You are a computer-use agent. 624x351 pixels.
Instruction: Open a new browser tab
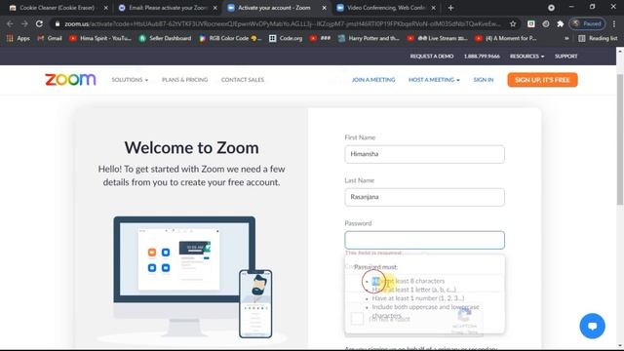tap(450, 8)
